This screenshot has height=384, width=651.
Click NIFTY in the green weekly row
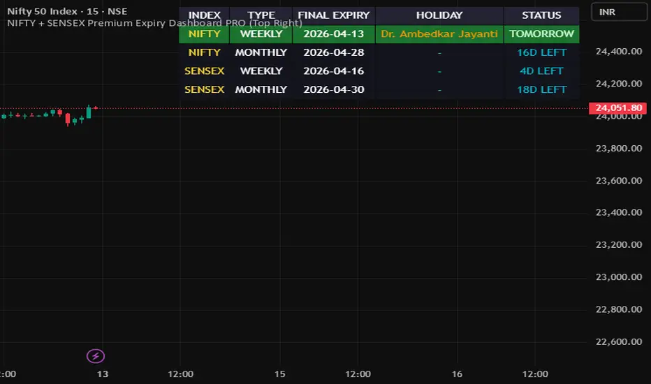tap(204, 34)
